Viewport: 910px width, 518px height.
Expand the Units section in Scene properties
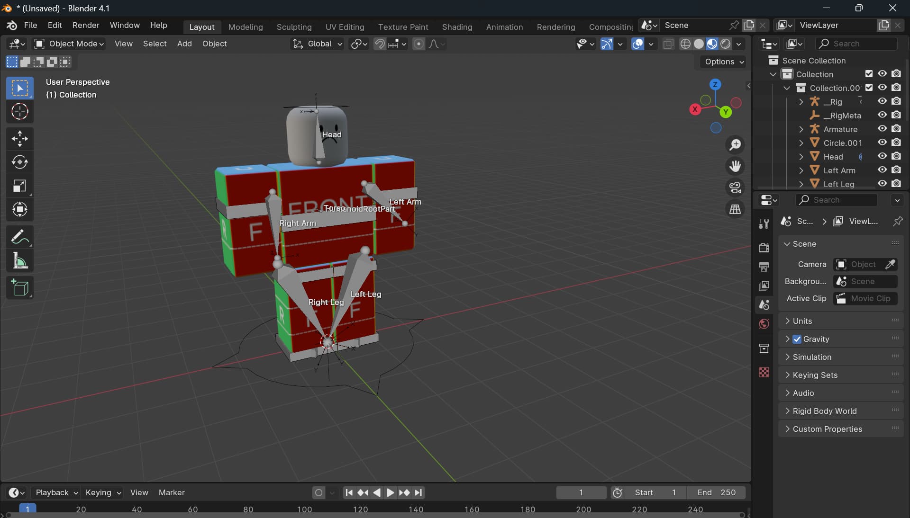(x=788, y=321)
